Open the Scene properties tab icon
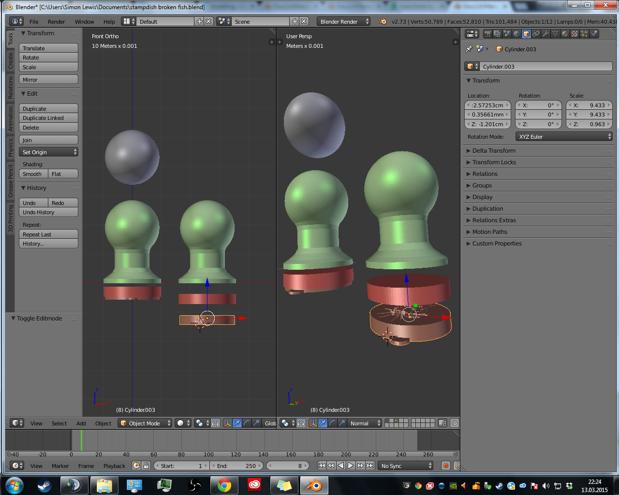This screenshot has width=619, height=495. click(507, 34)
